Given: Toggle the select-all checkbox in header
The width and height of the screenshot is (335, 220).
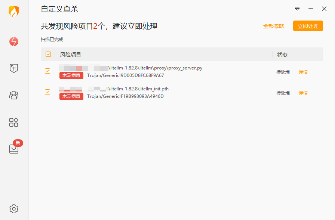Looking at the screenshot, I should 48,55.
